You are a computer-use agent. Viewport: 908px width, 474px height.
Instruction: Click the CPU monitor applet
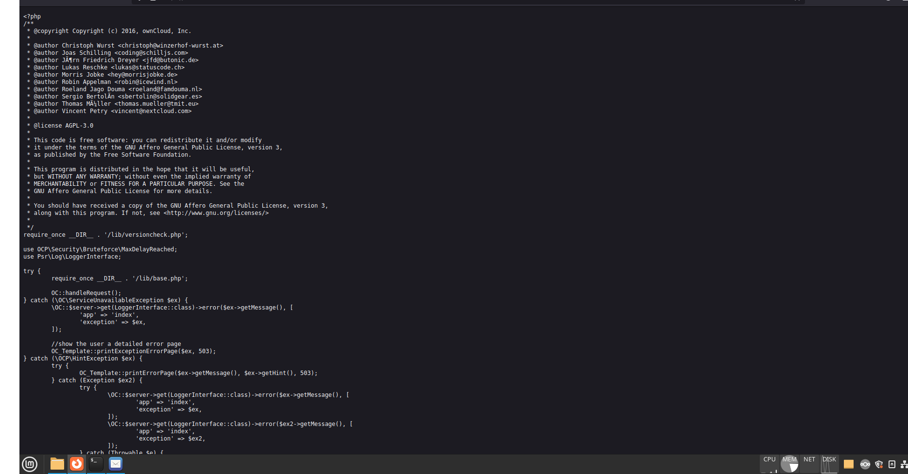pyautogui.click(x=770, y=464)
